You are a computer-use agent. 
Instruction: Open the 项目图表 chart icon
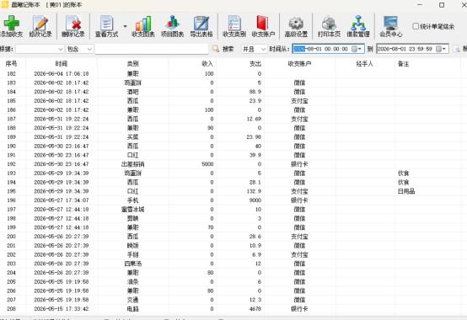(x=172, y=23)
